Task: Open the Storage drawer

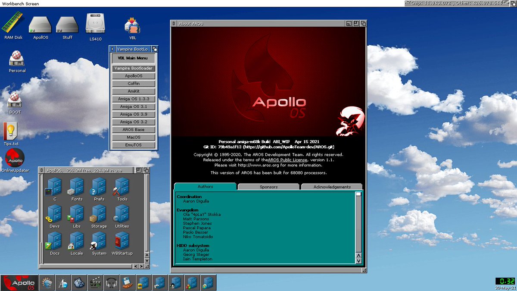Action: click(99, 216)
